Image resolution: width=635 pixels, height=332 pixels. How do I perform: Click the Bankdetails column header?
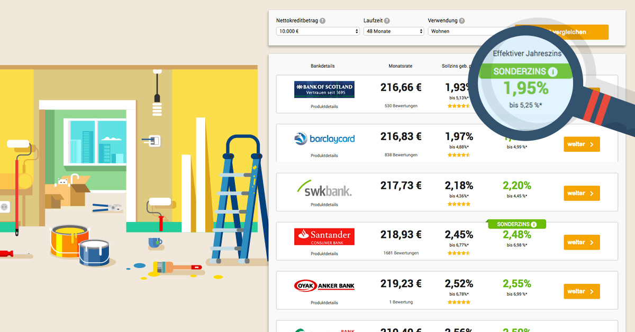click(x=323, y=66)
